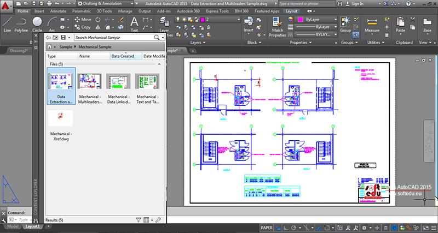The image size is (438, 233).
Task: Select the Text annotation tool
Action: click(x=134, y=24)
